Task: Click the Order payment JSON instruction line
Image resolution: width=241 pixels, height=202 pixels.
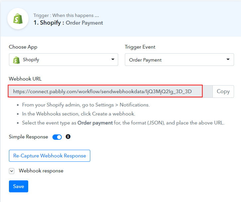Action: pos(123,123)
